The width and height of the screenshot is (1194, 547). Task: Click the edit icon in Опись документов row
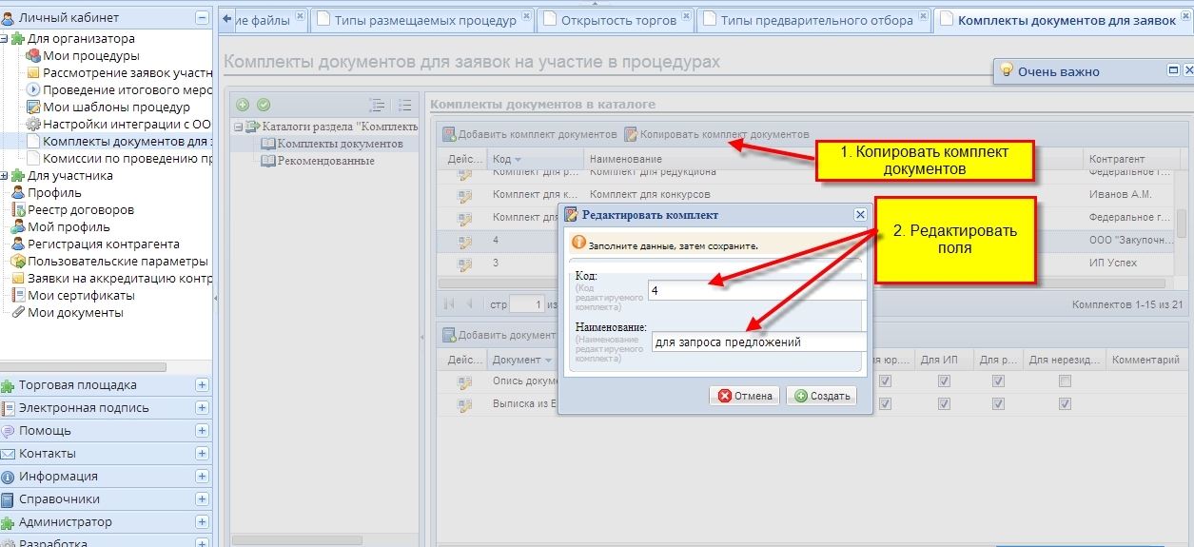[x=464, y=381]
